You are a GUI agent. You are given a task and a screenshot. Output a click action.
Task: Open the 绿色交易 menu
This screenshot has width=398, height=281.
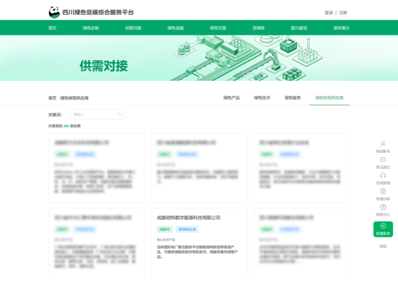218,28
